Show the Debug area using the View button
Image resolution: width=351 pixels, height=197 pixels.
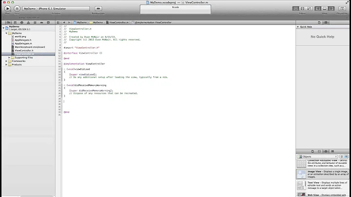[x=324, y=8]
